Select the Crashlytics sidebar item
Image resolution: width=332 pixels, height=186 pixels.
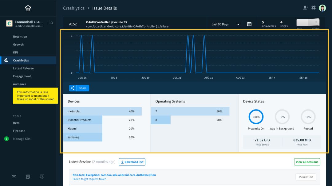point(28,60)
